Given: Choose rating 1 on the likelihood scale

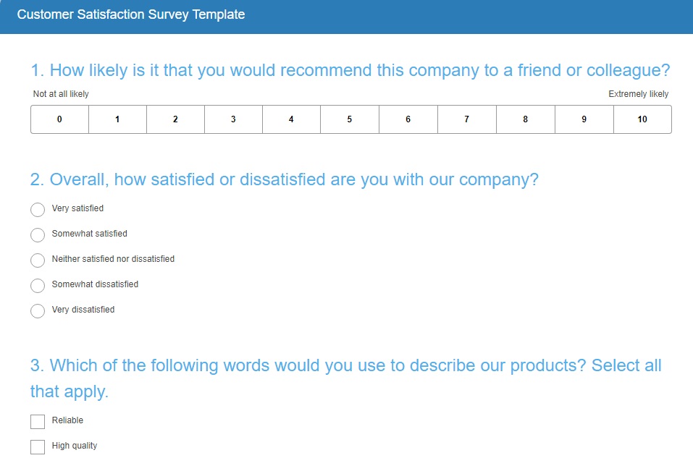Looking at the screenshot, I should coord(117,119).
